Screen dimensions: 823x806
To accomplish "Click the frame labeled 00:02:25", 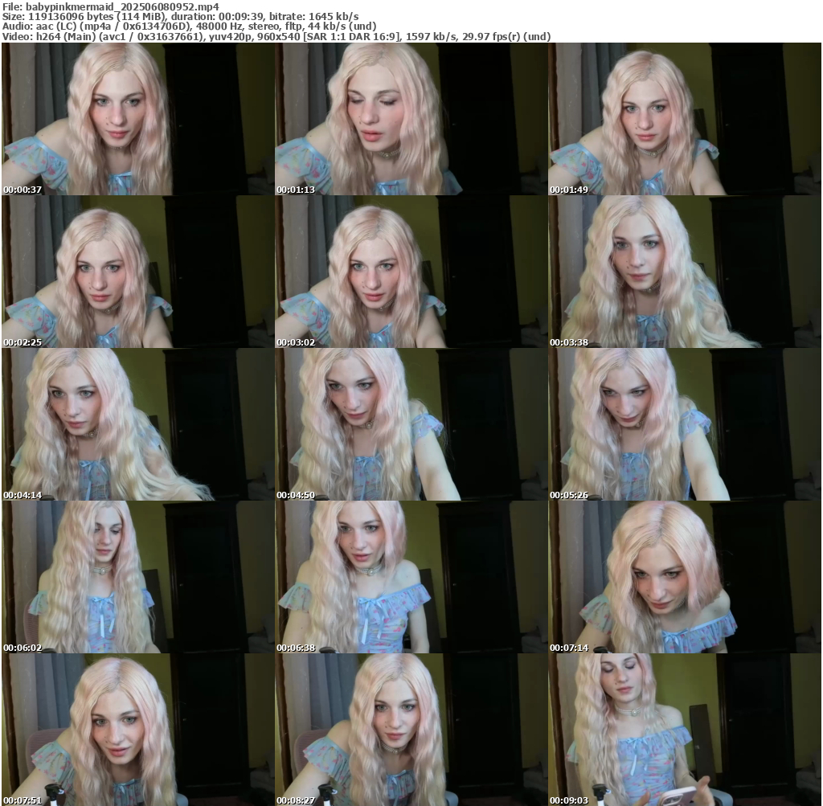I will point(138,272).
